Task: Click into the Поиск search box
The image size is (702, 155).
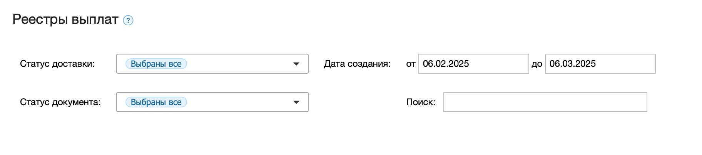Action: coord(545,102)
